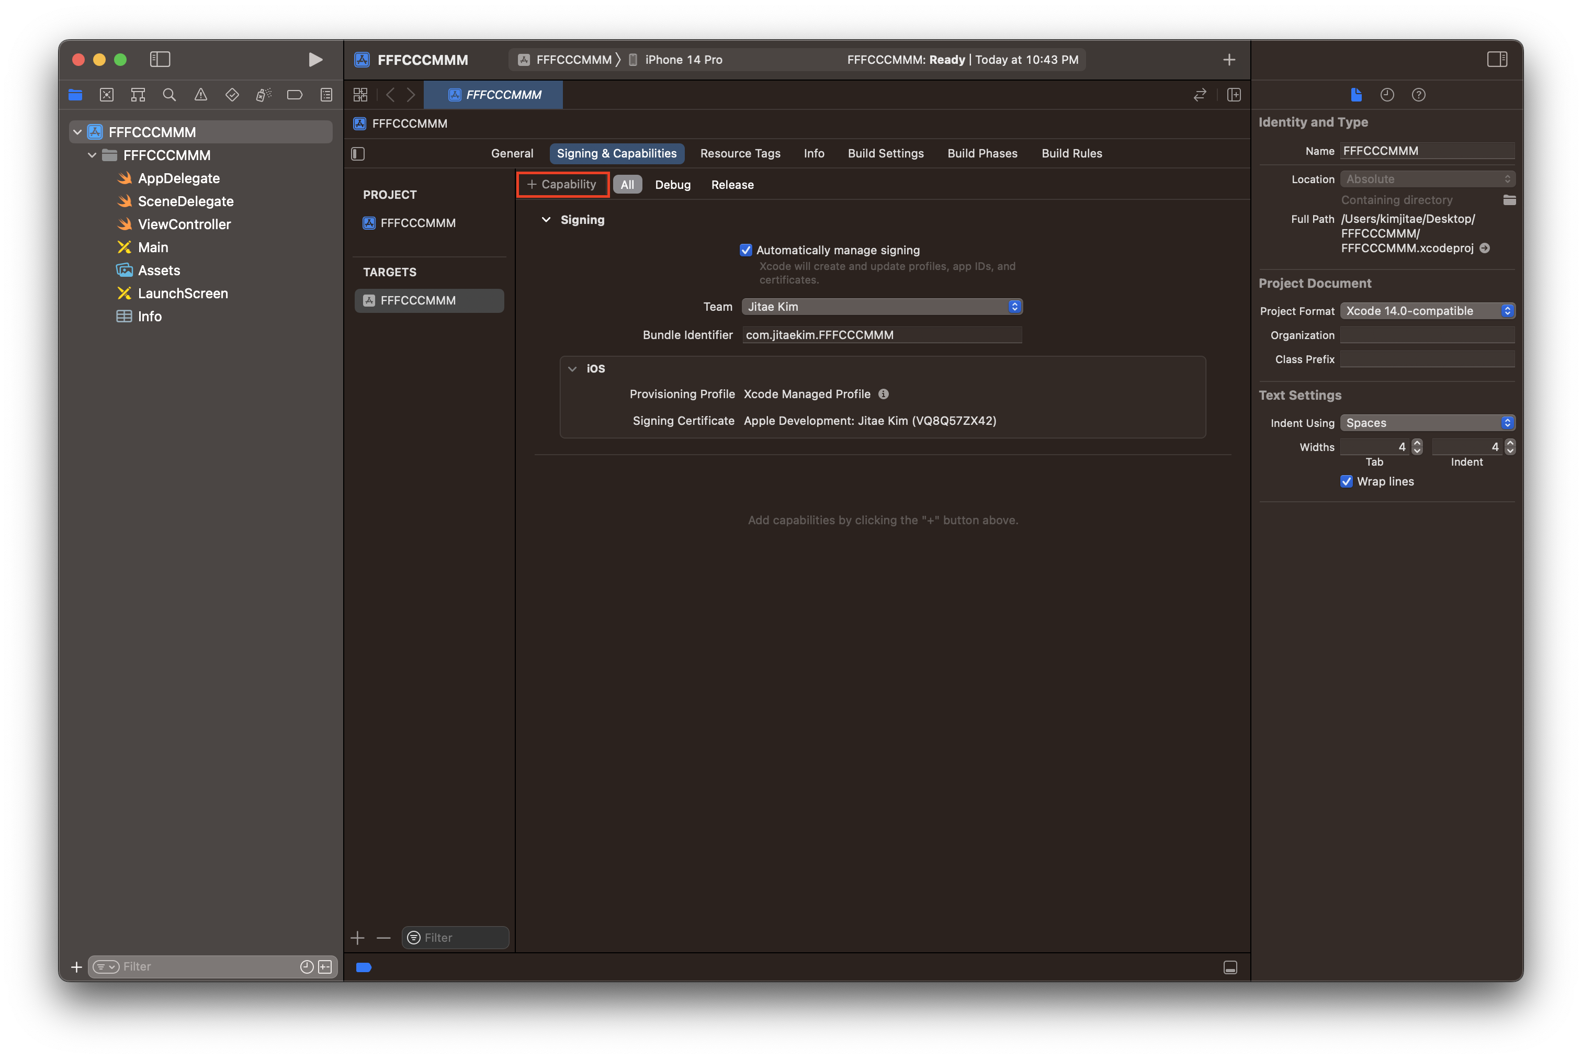Run the project with the play button
This screenshot has height=1059, width=1582.
coord(314,60)
